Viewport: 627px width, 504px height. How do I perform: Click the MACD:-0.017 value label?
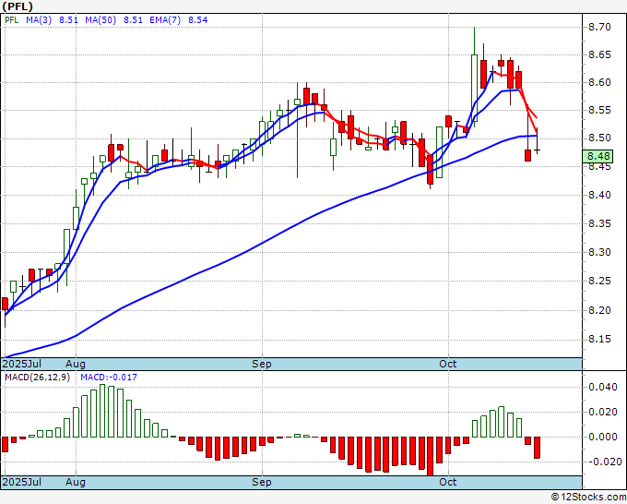[x=109, y=378]
